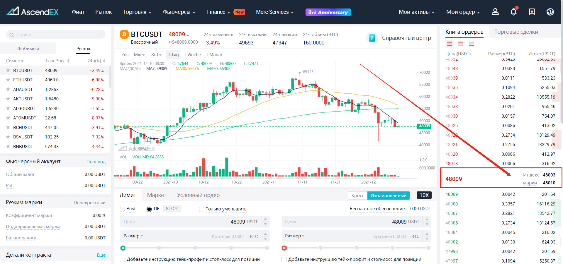Screen dimensions: 563x264
Task: Favorite BNBUSDT with its star
Action: coord(8,146)
